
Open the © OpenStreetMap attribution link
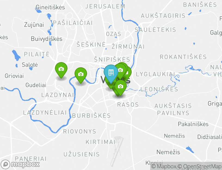click(199, 166)
